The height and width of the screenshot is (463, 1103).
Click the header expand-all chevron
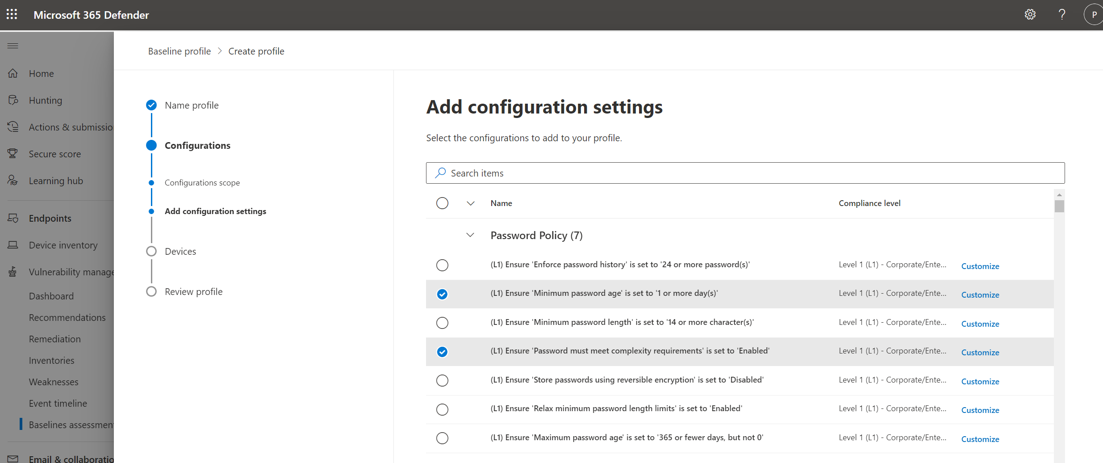pyautogui.click(x=470, y=203)
